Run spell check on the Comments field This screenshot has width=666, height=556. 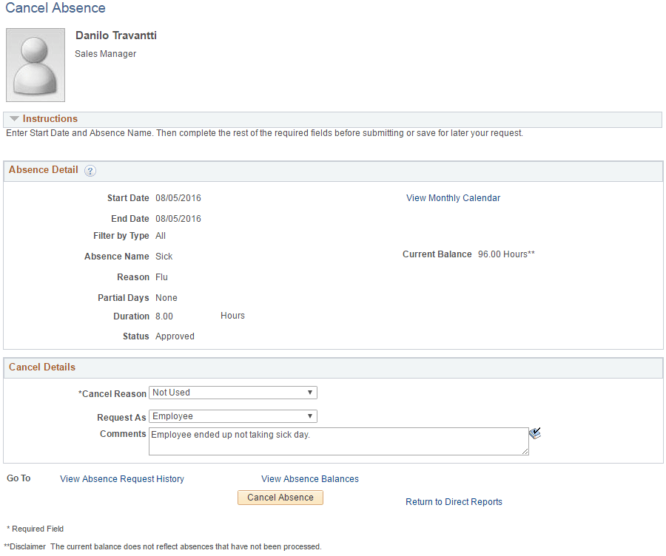tap(535, 433)
